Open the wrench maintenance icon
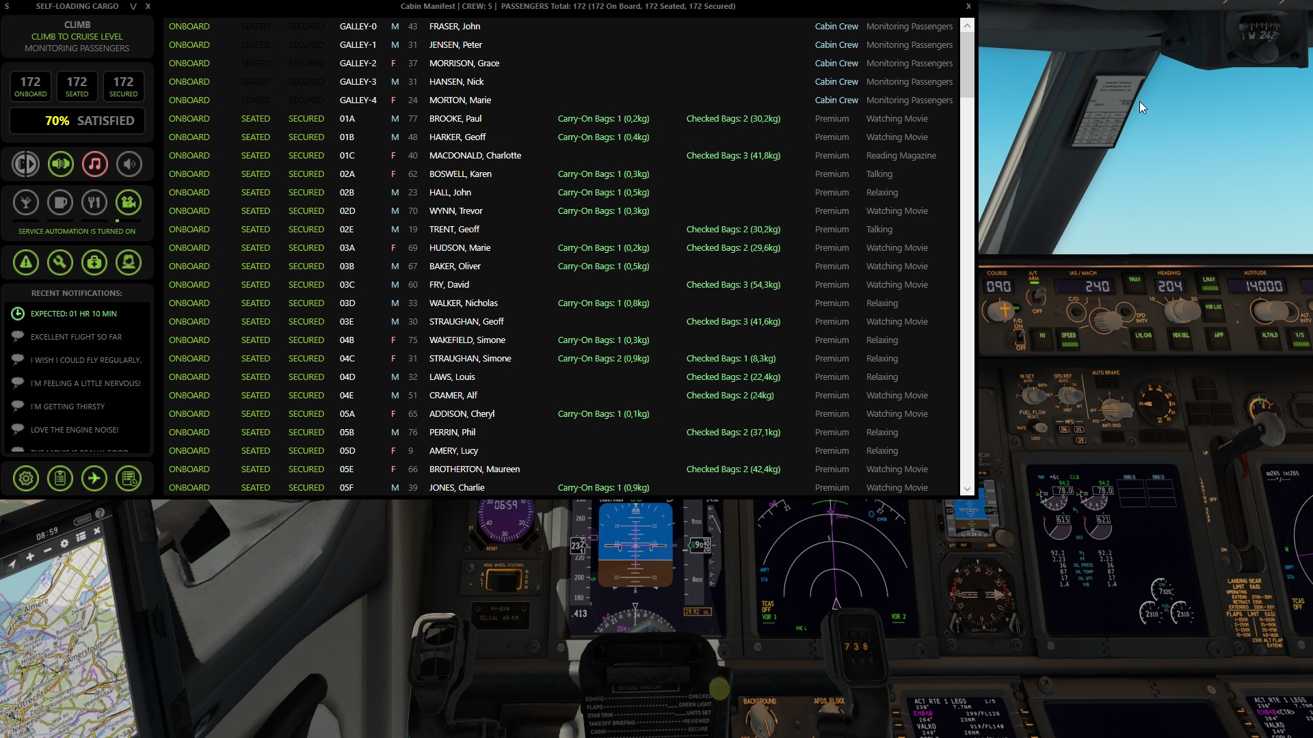This screenshot has width=1313, height=738. [60, 262]
